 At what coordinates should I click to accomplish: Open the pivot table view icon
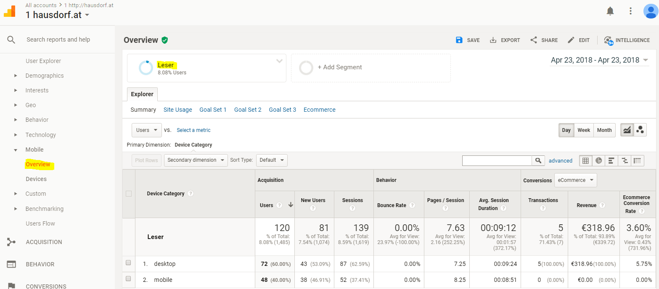pyautogui.click(x=638, y=160)
